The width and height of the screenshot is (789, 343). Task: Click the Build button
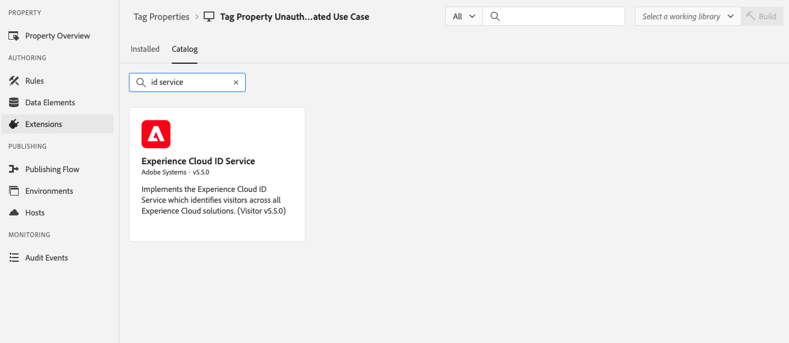click(762, 16)
